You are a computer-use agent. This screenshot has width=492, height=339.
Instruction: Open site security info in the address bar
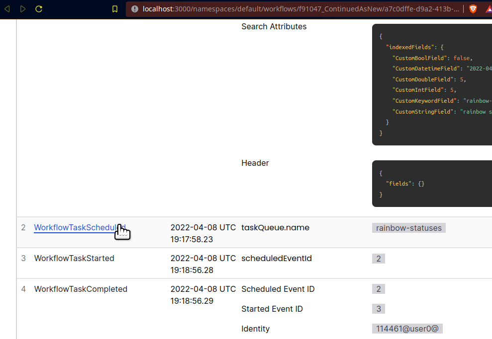(x=134, y=8)
